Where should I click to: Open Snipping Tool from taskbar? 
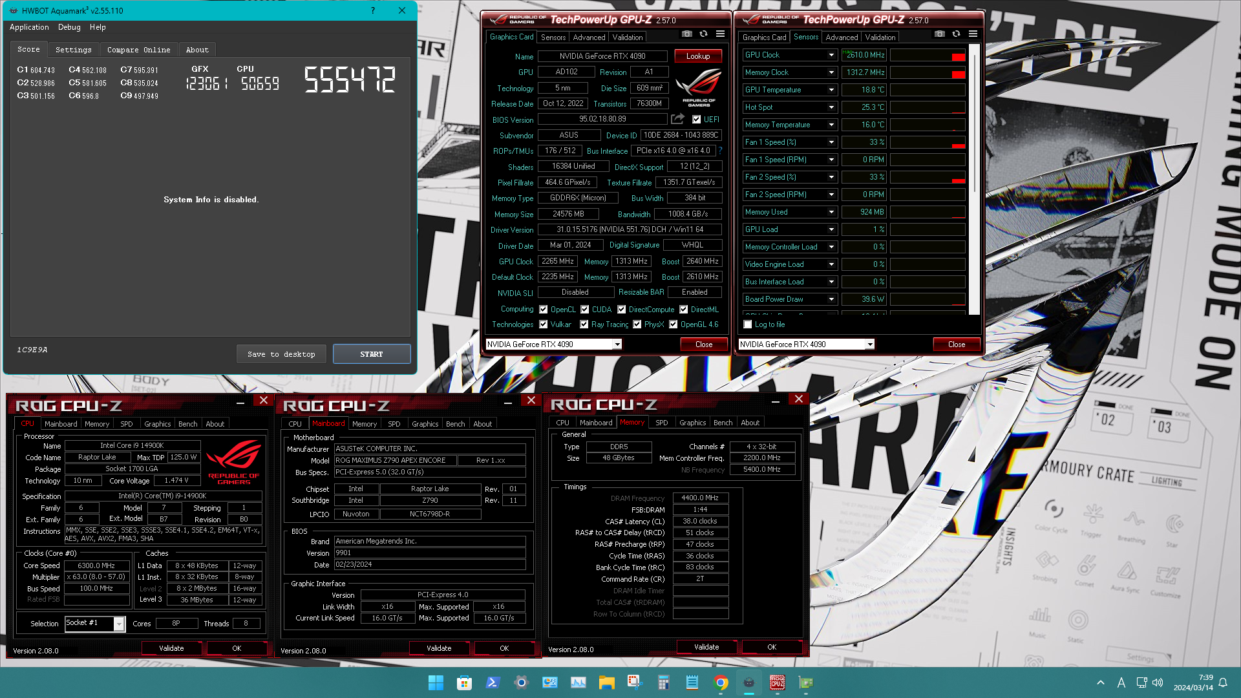(x=635, y=682)
